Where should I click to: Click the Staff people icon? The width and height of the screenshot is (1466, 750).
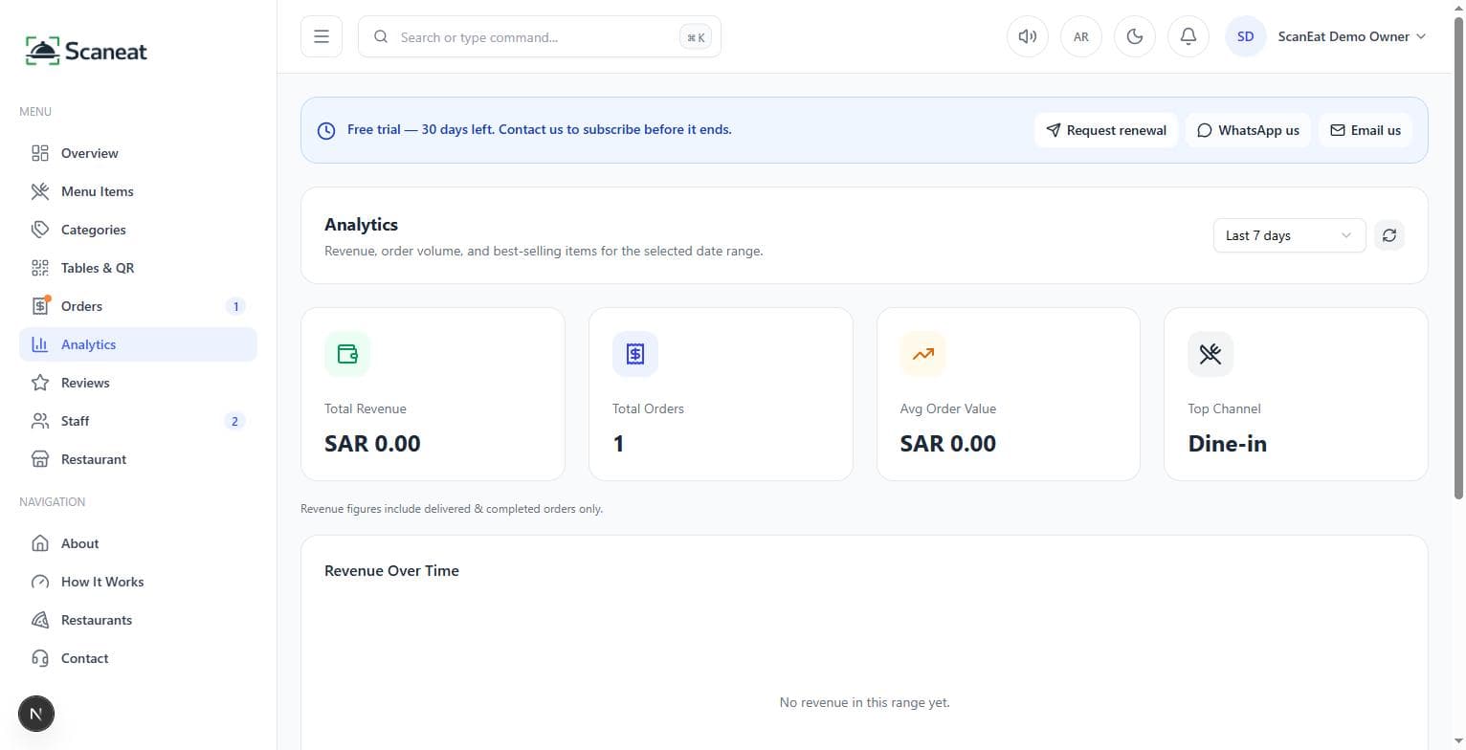click(x=40, y=421)
